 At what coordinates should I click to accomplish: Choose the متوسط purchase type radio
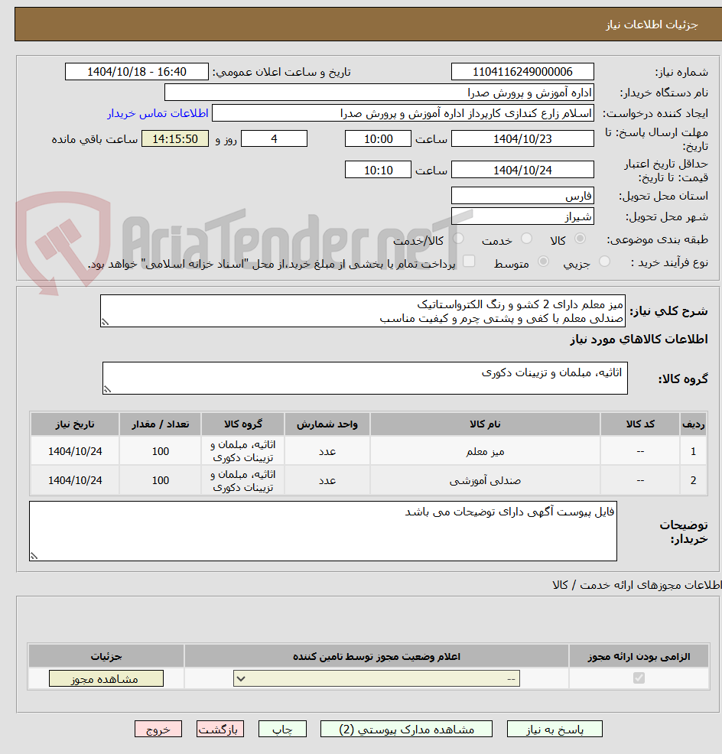544,262
